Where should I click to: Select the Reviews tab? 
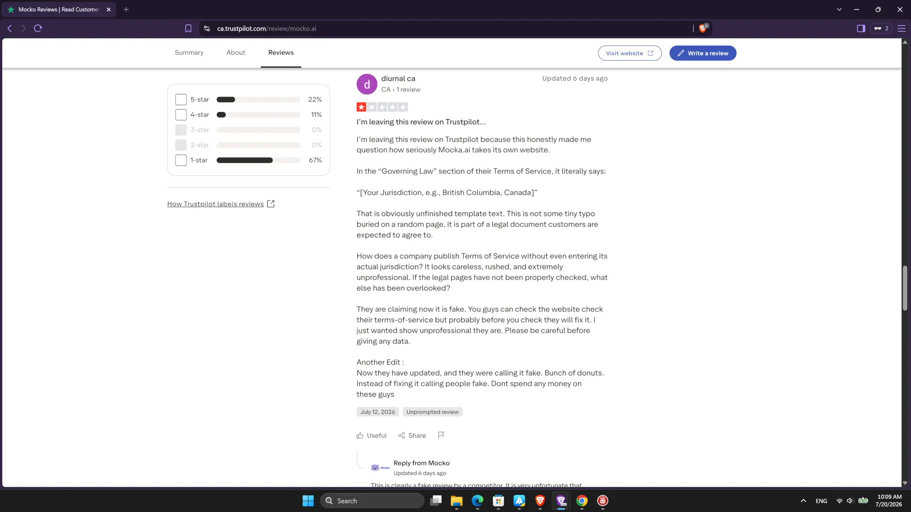click(x=281, y=53)
